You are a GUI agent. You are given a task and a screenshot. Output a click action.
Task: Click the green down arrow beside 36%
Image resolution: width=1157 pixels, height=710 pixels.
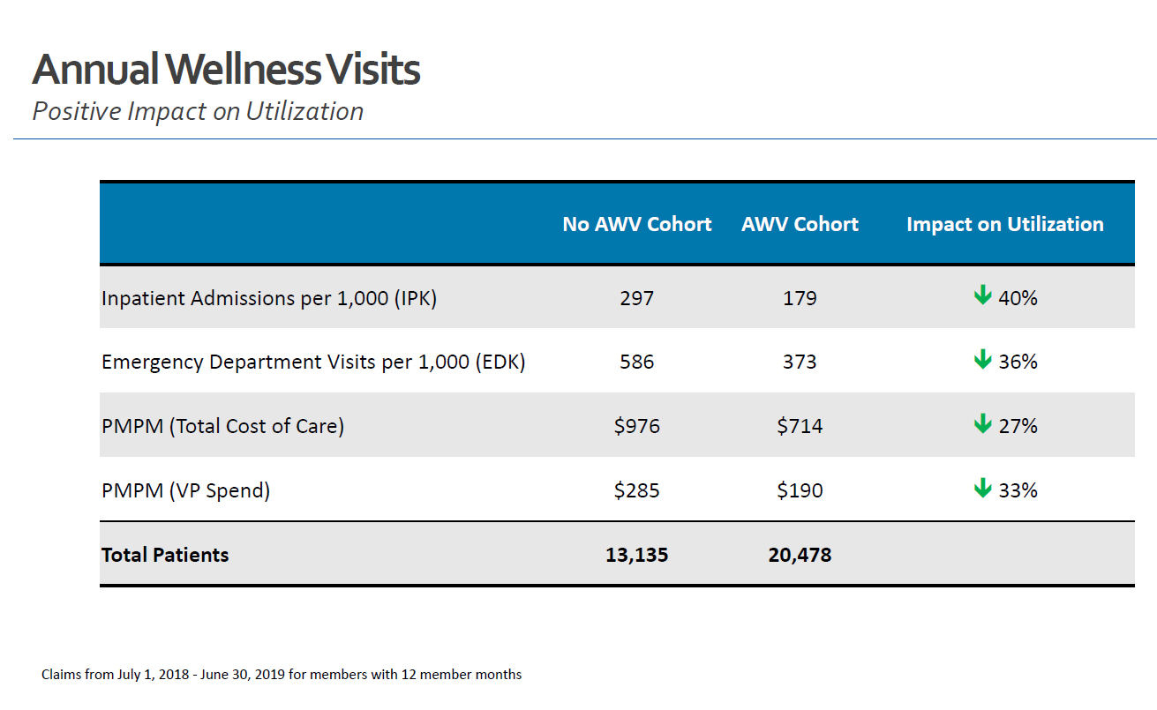click(x=982, y=360)
